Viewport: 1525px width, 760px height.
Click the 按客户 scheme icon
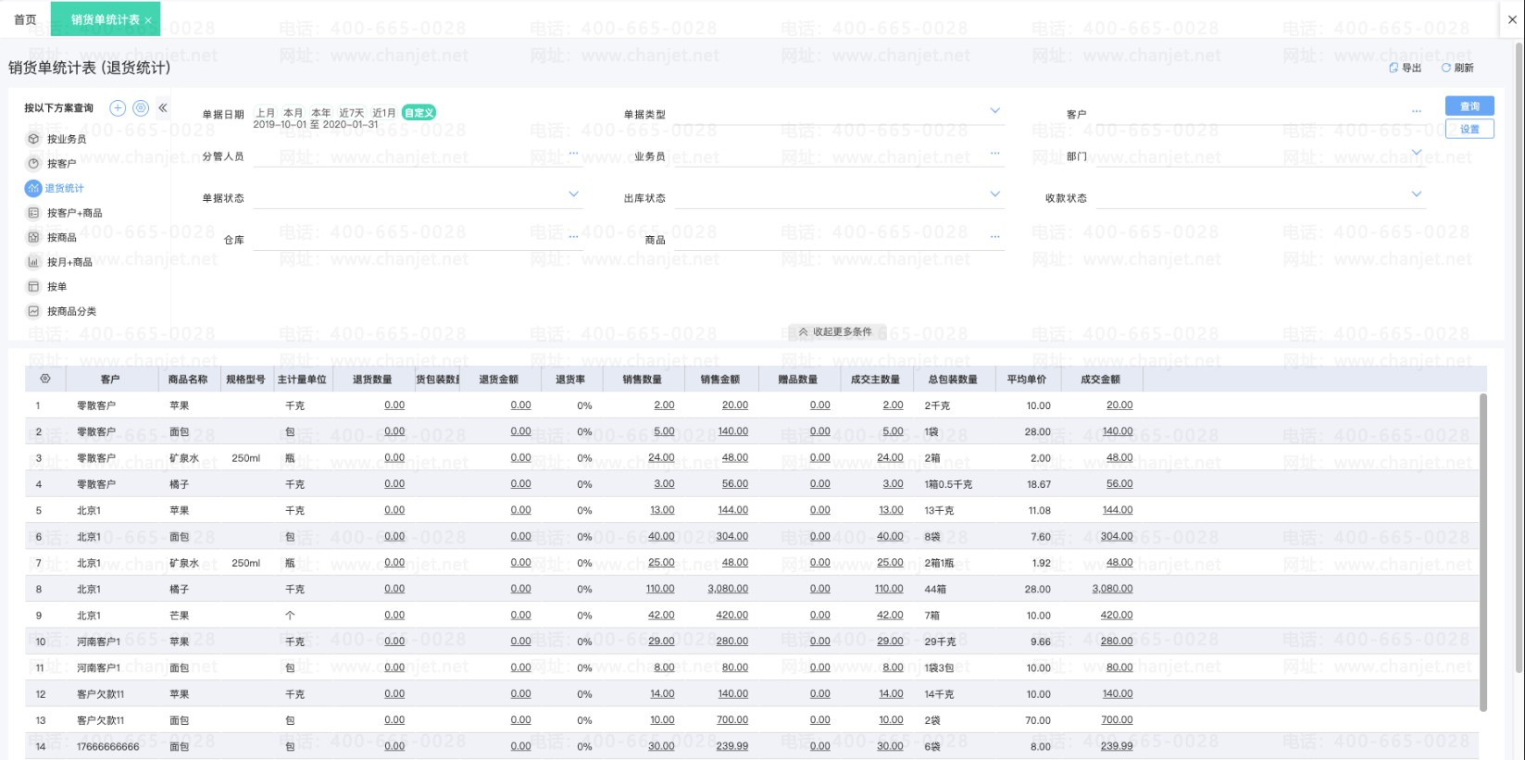33,164
